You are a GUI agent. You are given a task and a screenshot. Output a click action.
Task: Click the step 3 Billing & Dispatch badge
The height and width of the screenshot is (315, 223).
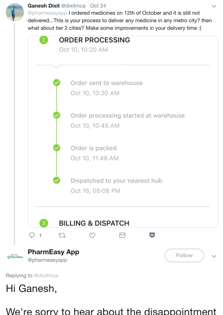(x=44, y=223)
